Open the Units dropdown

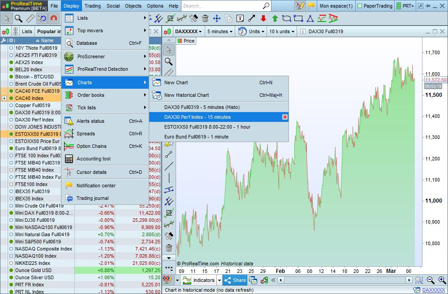coord(257,31)
